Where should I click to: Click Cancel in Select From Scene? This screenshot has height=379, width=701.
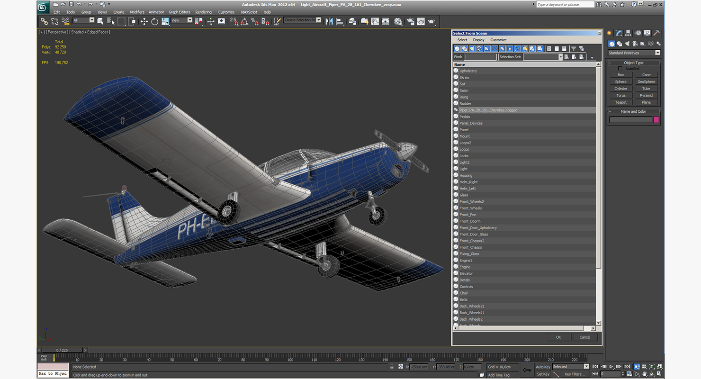point(585,337)
